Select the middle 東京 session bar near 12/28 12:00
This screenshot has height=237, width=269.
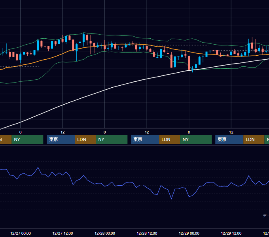(145, 139)
